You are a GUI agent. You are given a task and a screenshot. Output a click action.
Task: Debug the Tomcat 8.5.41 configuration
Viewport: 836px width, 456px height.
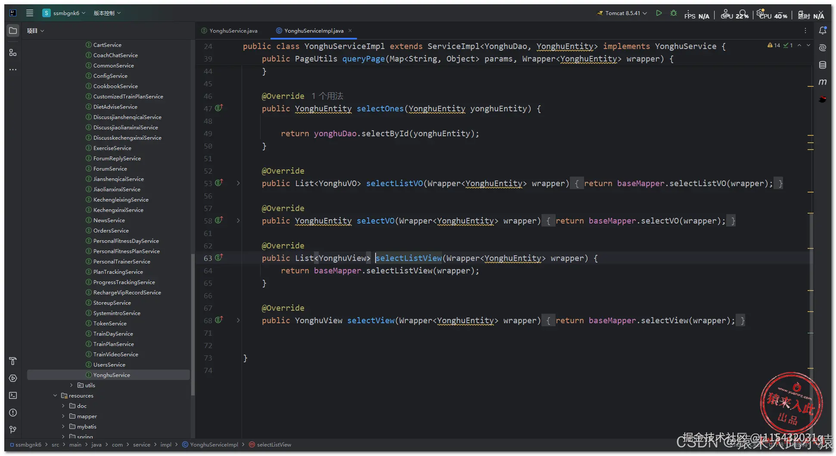click(x=674, y=13)
